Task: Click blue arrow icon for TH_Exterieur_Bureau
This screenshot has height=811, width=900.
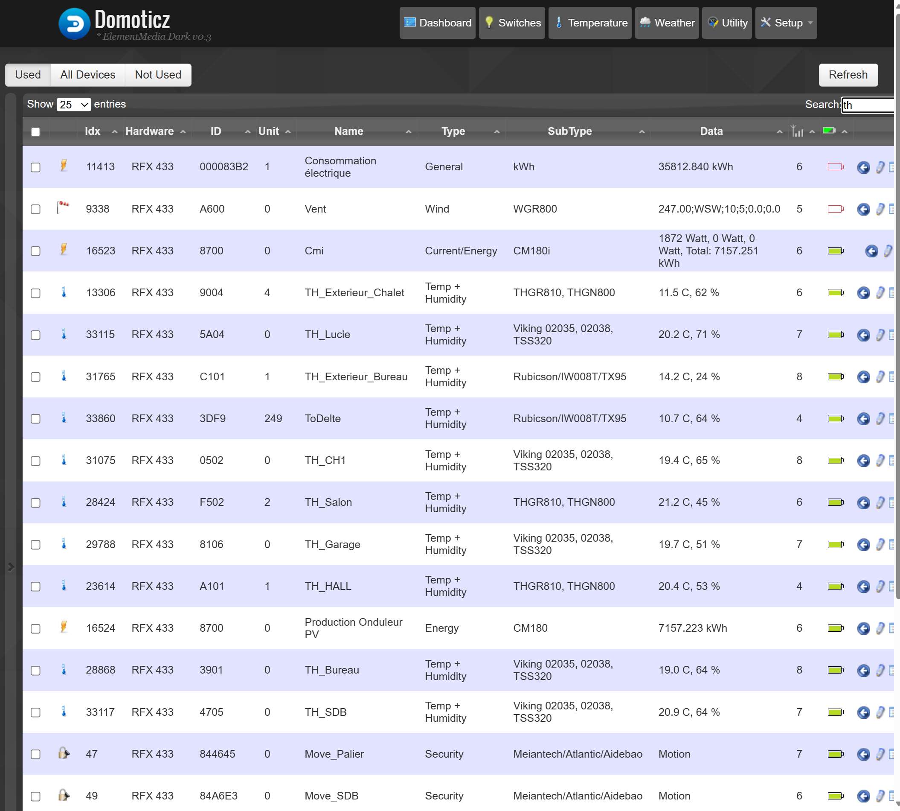Action: 863,377
